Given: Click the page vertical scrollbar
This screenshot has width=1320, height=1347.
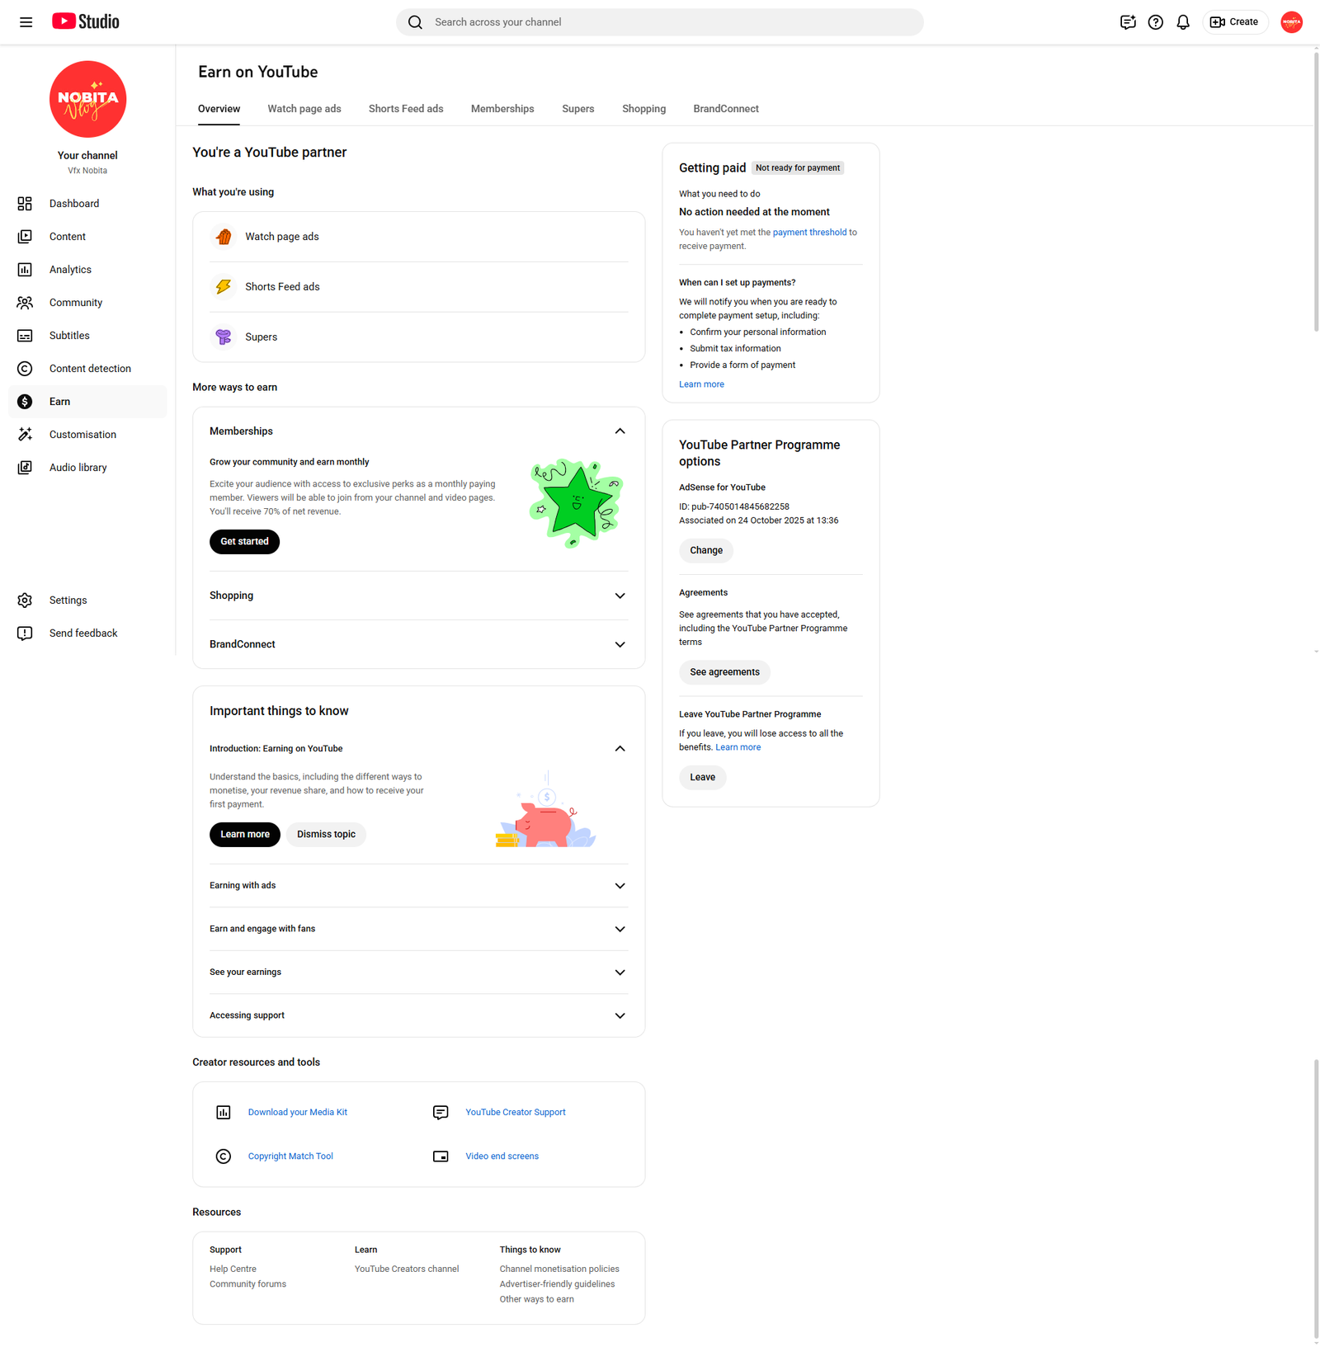Looking at the screenshot, I should (x=1315, y=190).
